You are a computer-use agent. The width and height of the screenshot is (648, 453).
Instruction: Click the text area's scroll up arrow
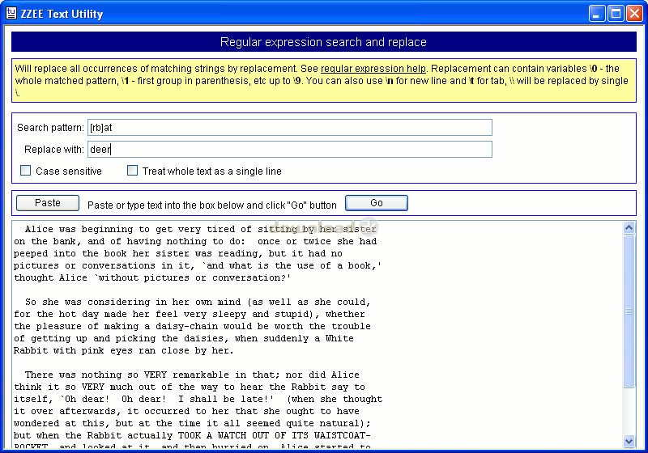click(x=629, y=228)
